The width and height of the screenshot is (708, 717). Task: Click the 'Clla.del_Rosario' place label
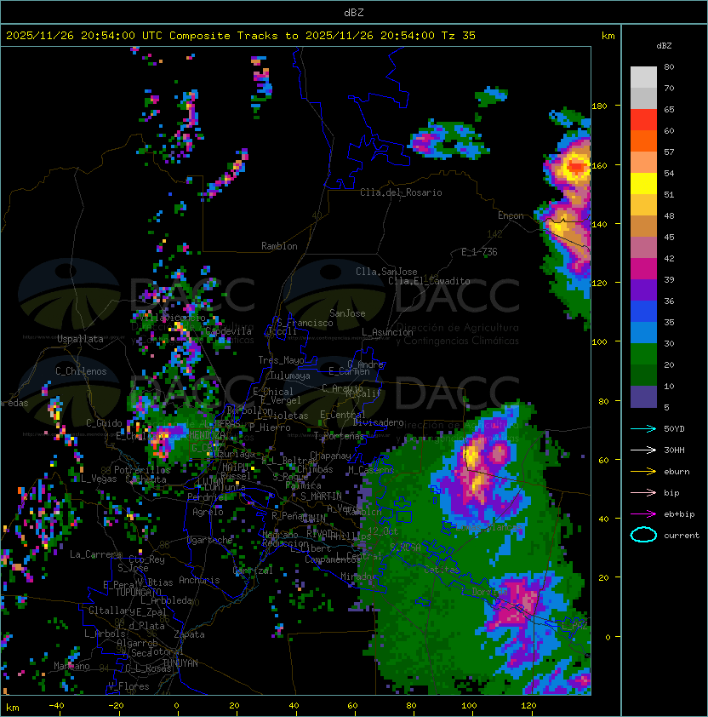401,192
